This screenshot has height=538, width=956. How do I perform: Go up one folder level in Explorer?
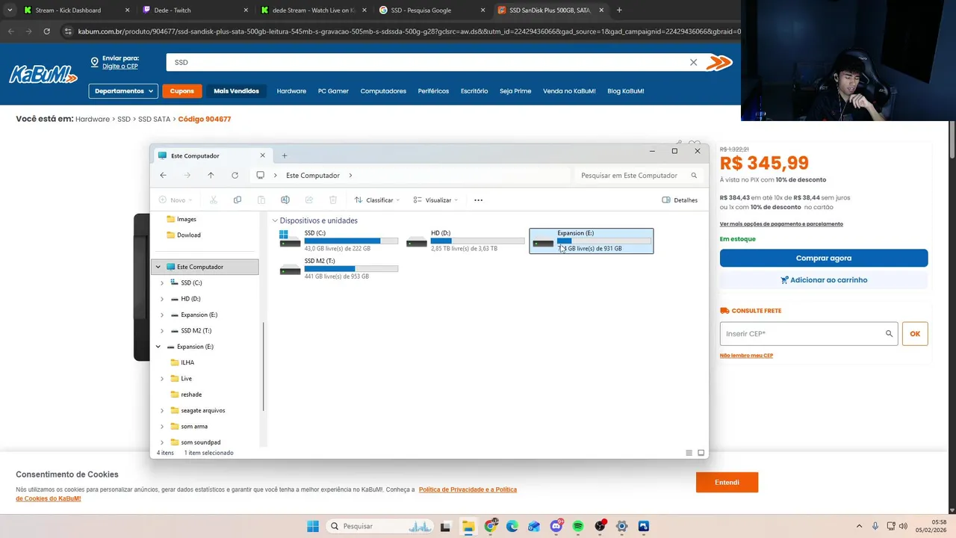[x=211, y=175]
